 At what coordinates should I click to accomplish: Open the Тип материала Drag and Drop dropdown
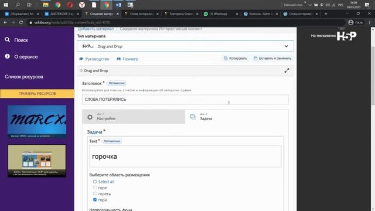tap(185, 46)
